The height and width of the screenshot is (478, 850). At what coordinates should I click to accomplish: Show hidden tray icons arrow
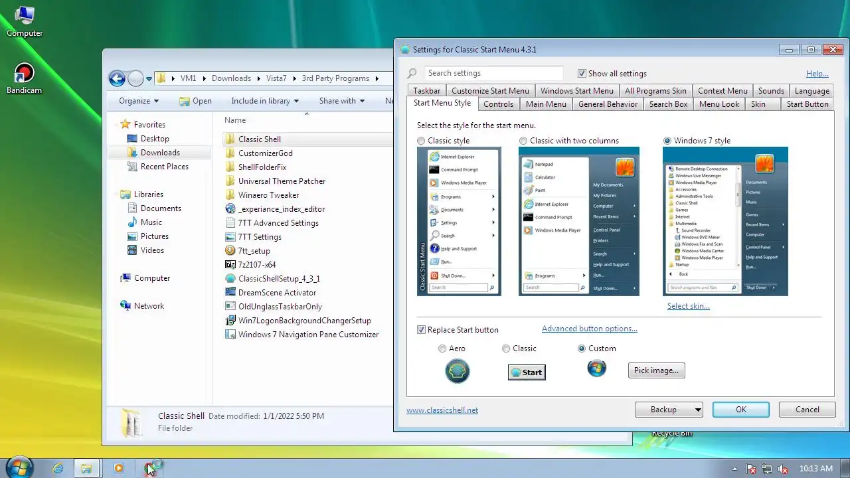click(734, 469)
